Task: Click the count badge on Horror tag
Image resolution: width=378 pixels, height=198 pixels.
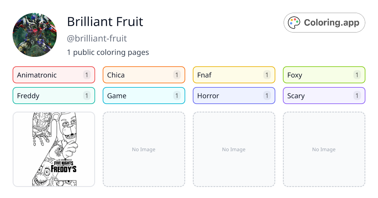Action: (x=267, y=96)
